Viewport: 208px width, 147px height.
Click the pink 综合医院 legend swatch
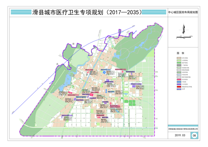coord(179,80)
